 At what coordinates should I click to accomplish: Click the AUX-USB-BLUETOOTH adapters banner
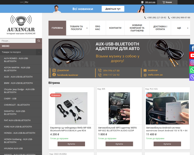[x=119, y=58]
